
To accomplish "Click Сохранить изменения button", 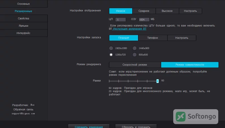I will pos(89,126).
